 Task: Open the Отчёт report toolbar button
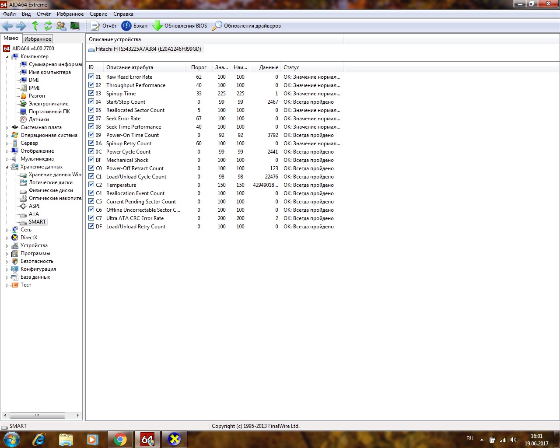pyautogui.click(x=104, y=26)
